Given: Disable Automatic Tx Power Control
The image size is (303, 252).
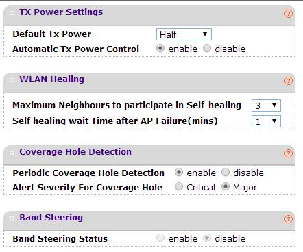Looking at the screenshot, I should click(x=207, y=49).
